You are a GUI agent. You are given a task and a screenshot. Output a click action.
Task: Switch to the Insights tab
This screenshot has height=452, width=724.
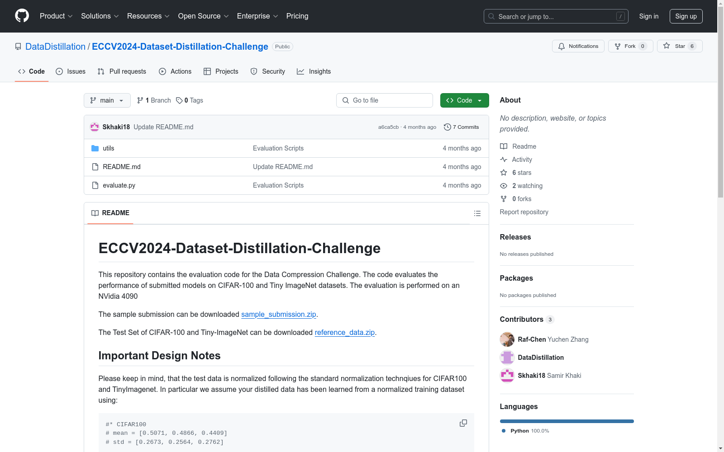tap(314, 71)
